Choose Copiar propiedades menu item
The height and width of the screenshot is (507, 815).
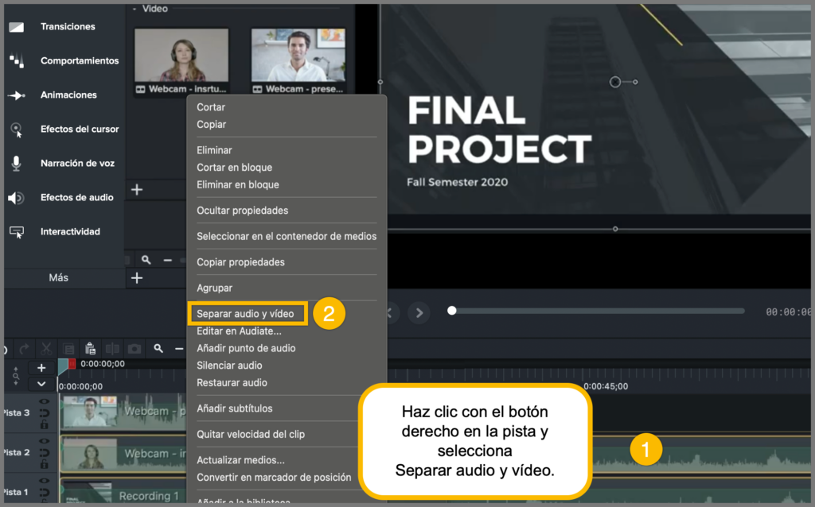pos(240,262)
